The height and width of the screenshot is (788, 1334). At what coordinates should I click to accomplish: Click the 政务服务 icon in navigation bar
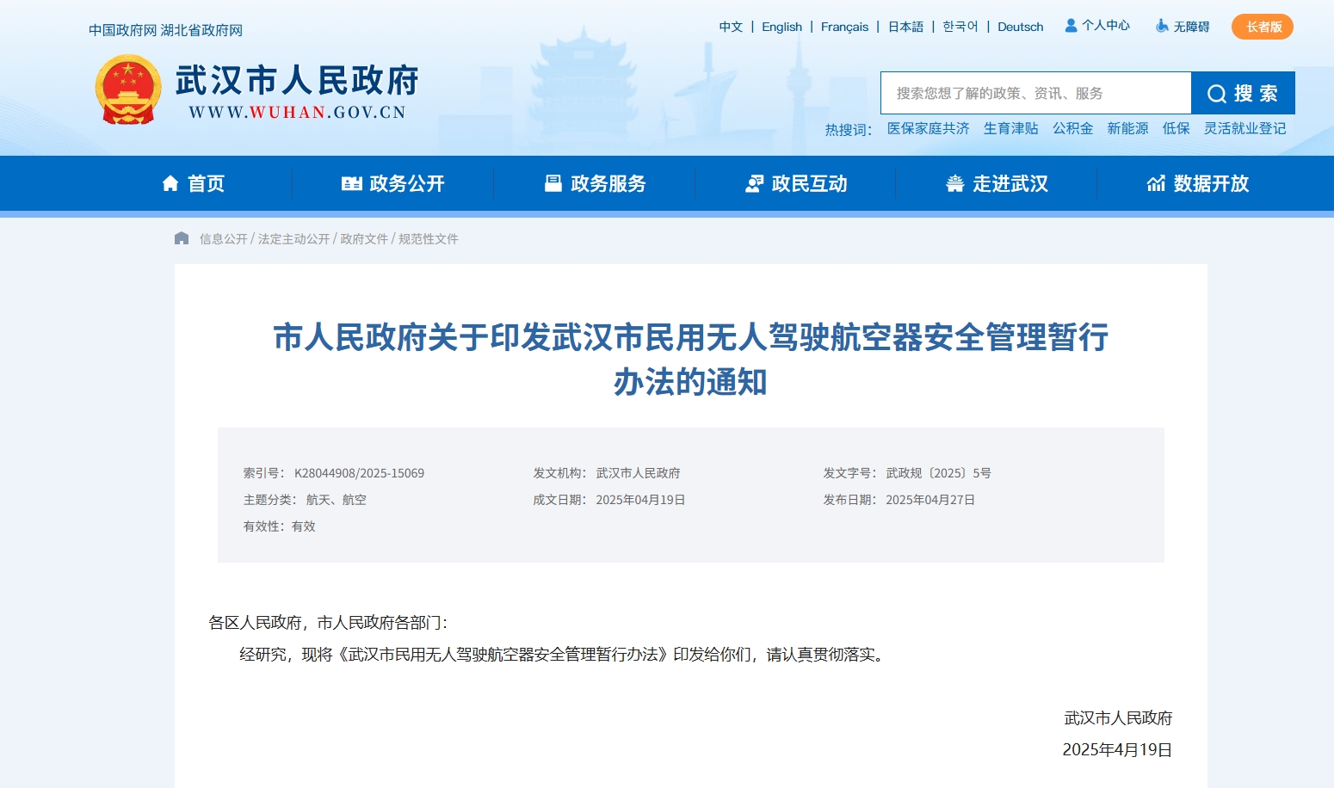tap(553, 183)
